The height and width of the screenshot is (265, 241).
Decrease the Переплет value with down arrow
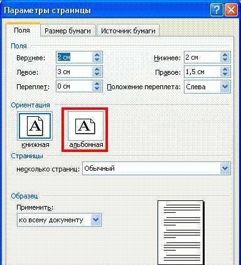[97, 89]
